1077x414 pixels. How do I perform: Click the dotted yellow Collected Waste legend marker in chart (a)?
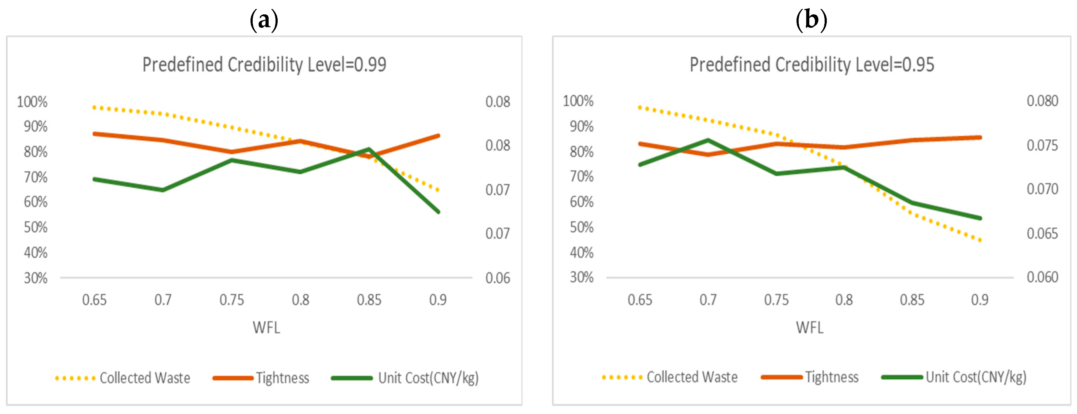tap(75, 378)
